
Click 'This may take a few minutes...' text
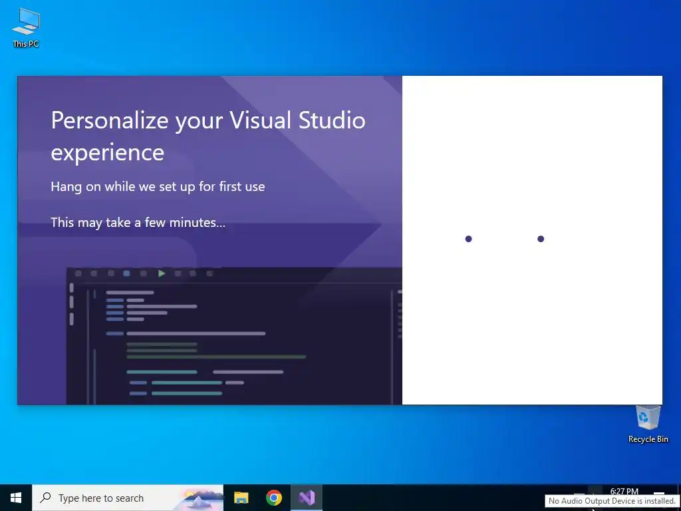pos(138,222)
